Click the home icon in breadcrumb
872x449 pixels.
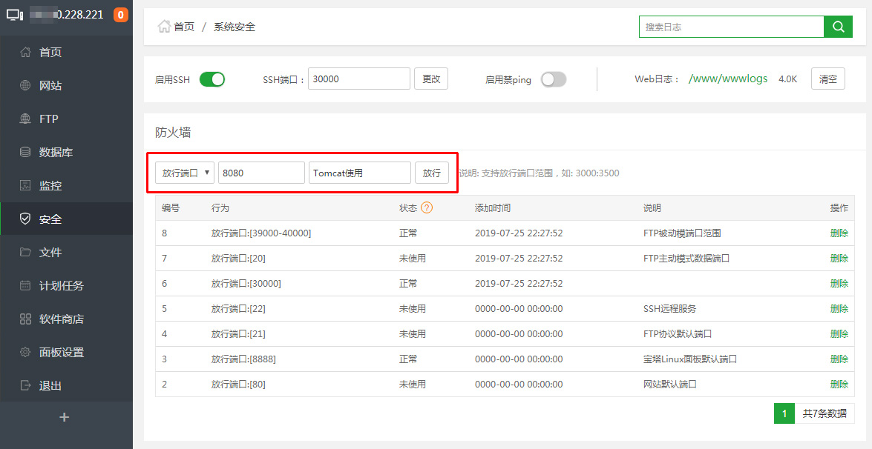pos(164,27)
